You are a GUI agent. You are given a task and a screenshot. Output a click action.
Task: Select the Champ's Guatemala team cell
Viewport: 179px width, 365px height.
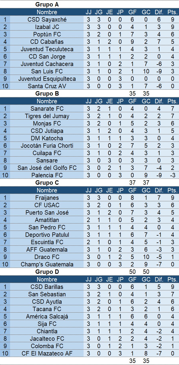pos(47,264)
